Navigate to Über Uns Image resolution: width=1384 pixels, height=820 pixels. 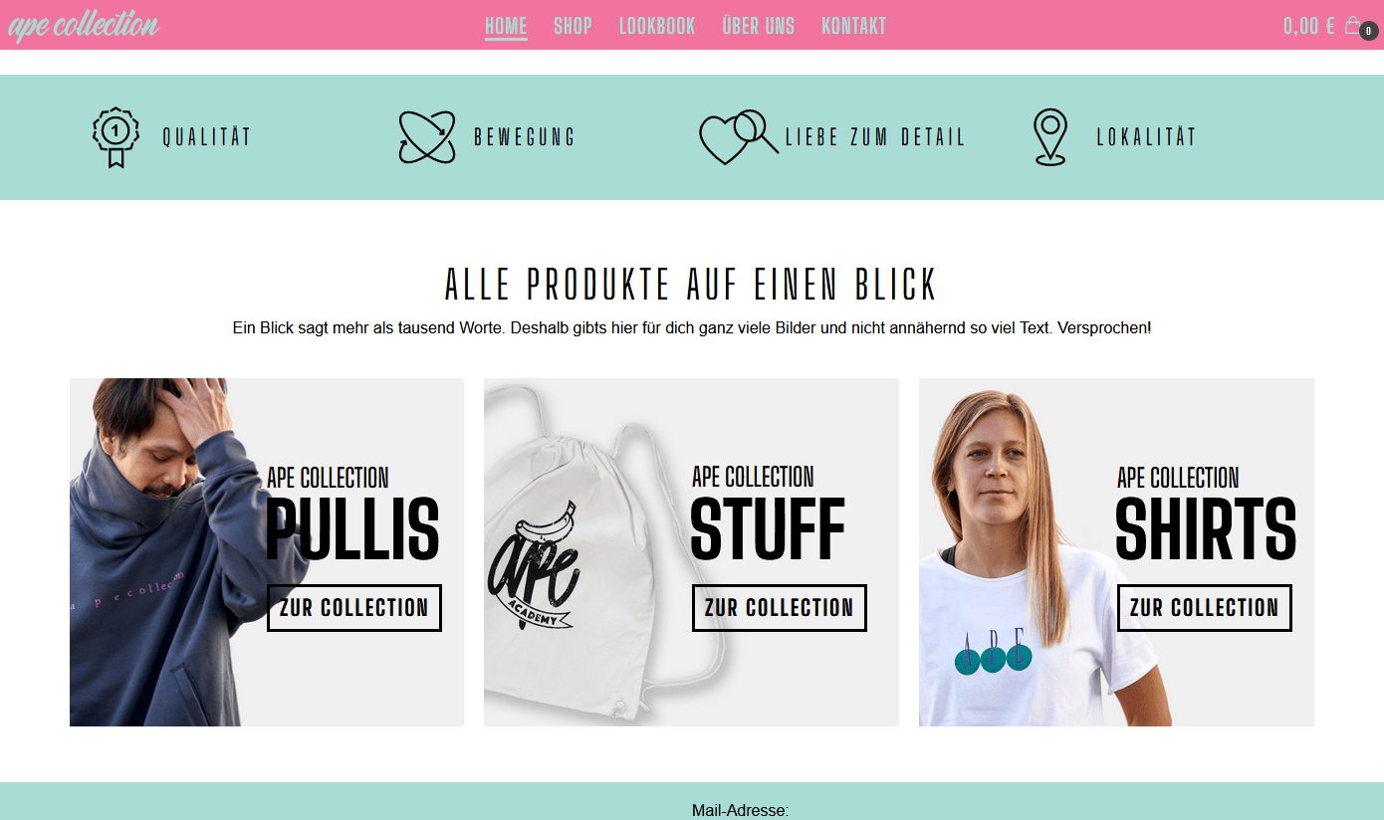(759, 26)
